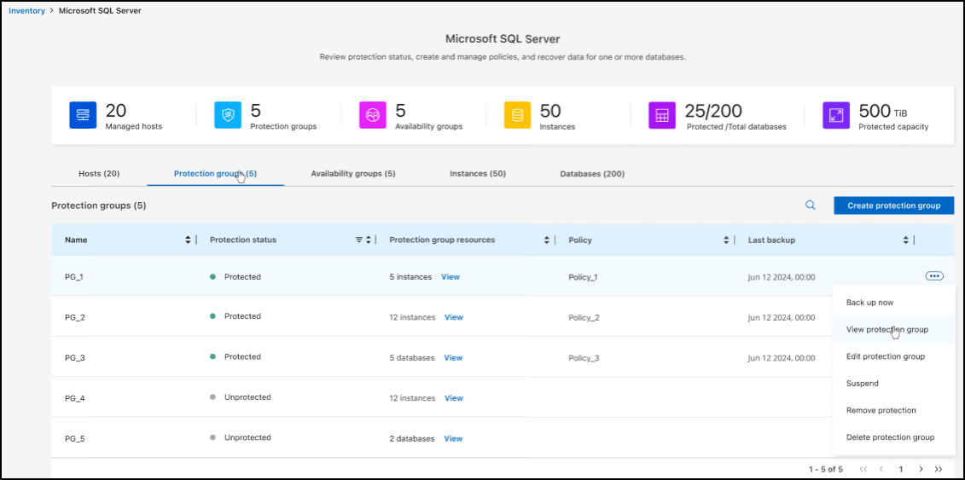Image resolution: width=965 pixels, height=480 pixels.
Task: Switch to the Hosts (20) tab
Action: coord(99,174)
